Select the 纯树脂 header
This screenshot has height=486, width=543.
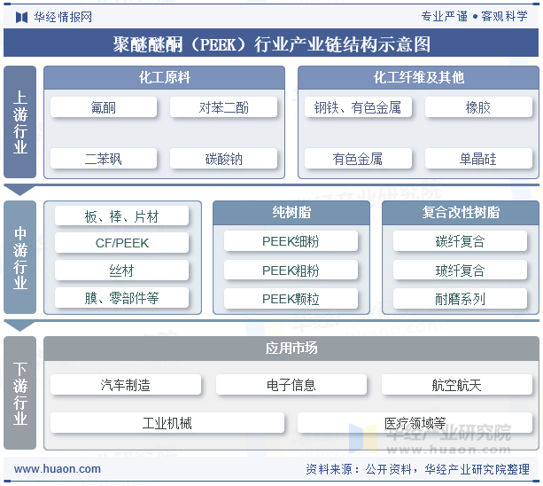(x=291, y=212)
